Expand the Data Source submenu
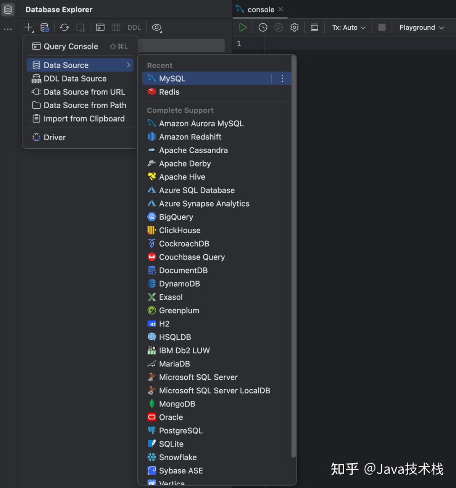Screen dimensions: 456x488 point(80,65)
